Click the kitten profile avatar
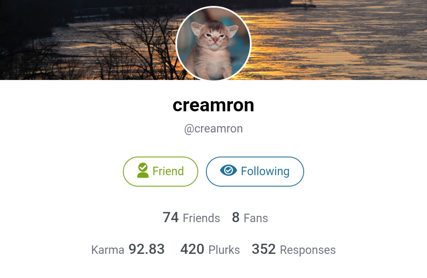 [x=213, y=44]
